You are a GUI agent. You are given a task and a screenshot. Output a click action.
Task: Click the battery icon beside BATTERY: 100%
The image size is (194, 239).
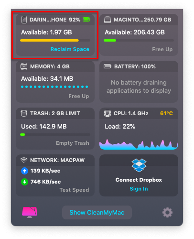[x=108, y=66]
